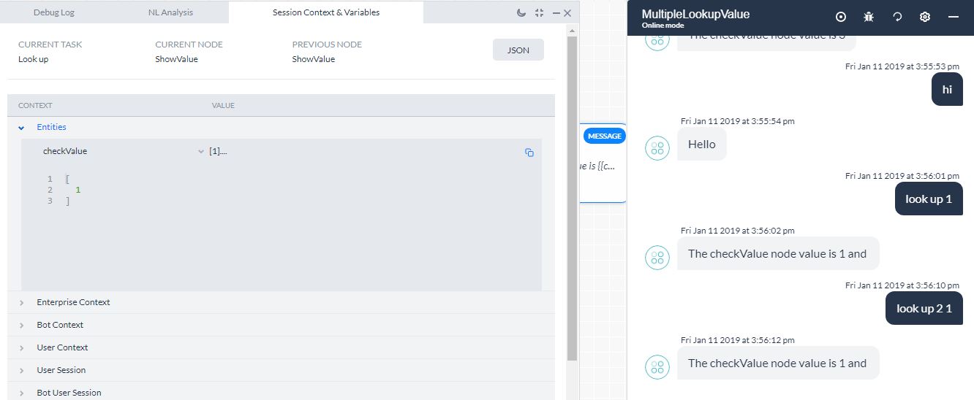
Task: Click the 'Hello' bot message
Action: click(702, 145)
